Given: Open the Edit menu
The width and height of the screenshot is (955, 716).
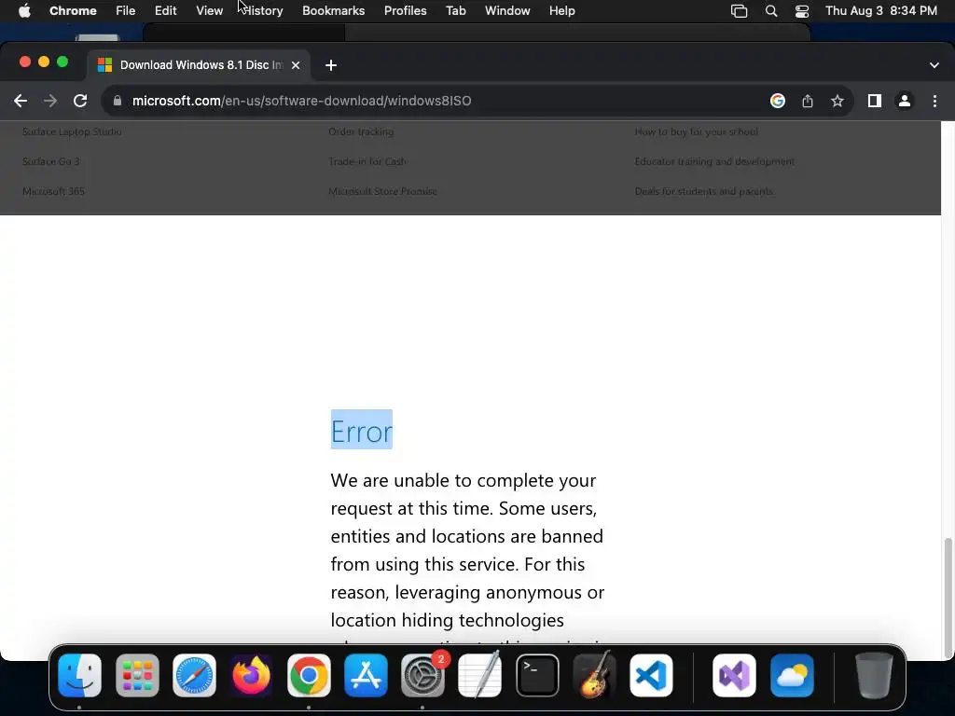Looking at the screenshot, I should click(x=166, y=11).
